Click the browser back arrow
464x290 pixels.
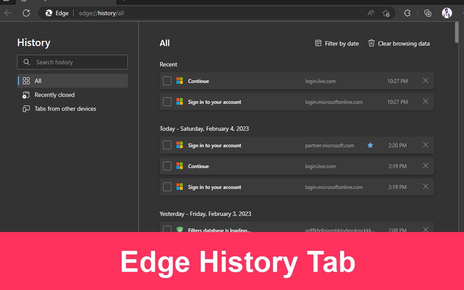tap(8, 13)
